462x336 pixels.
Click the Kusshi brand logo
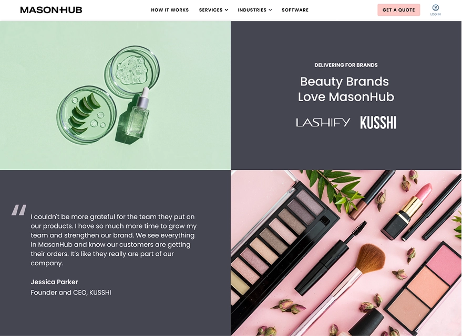[x=378, y=123]
